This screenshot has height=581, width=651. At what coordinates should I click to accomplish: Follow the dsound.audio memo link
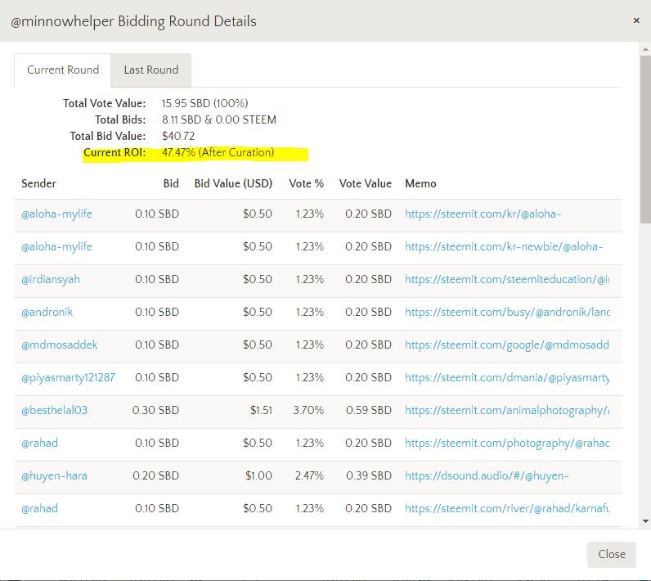[487, 476]
